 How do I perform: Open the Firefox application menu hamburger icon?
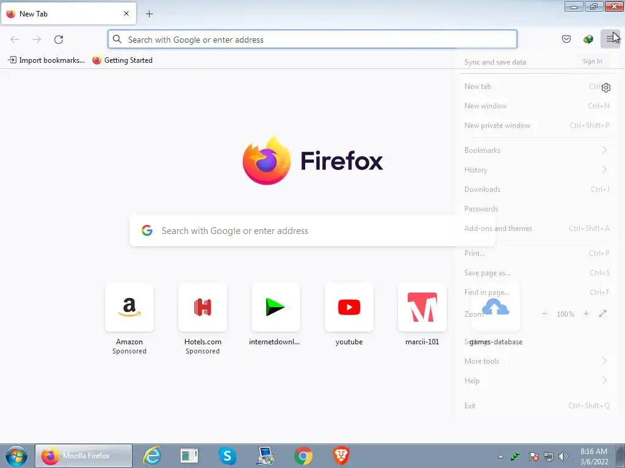[610, 39]
